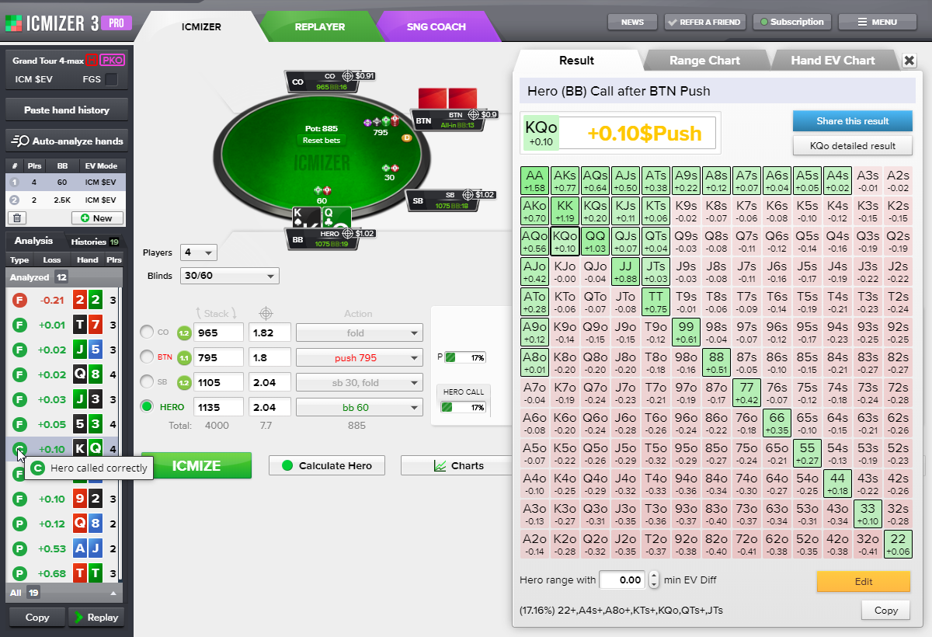The image size is (932, 637).
Task: Click the green C icon on KQ row
Action: point(21,449)
